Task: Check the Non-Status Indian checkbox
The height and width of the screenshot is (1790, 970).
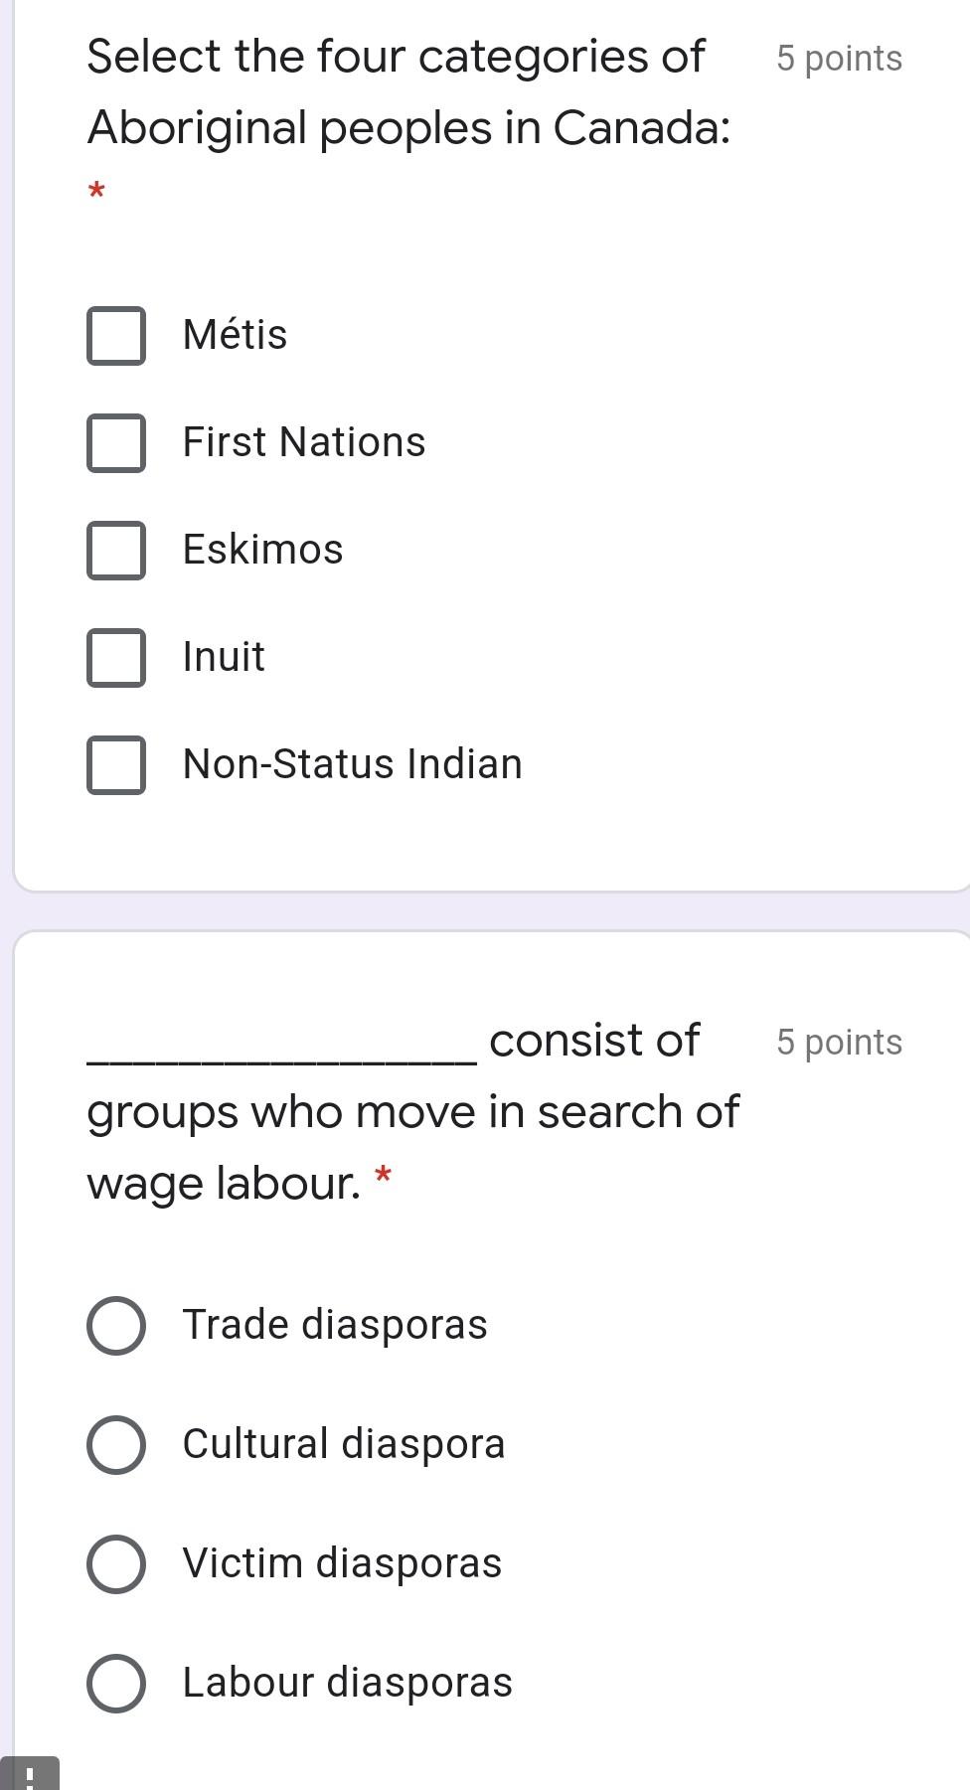Action: (116, 764)
